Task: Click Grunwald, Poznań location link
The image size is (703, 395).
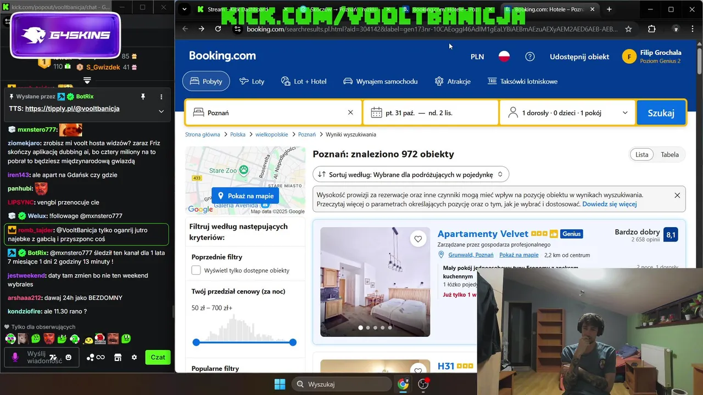Action: 471,255
